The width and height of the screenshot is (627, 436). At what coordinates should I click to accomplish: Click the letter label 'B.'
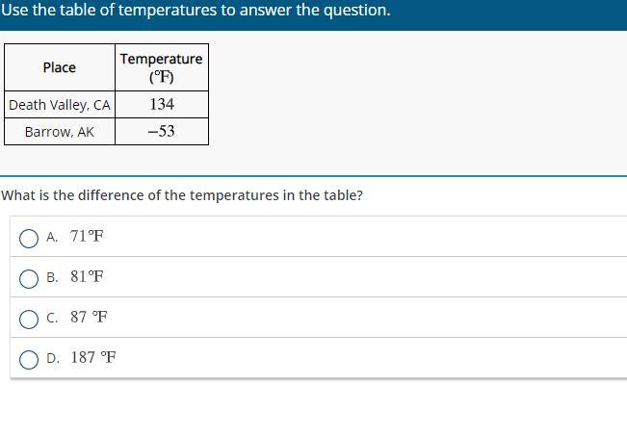click(x=52, y=277)
